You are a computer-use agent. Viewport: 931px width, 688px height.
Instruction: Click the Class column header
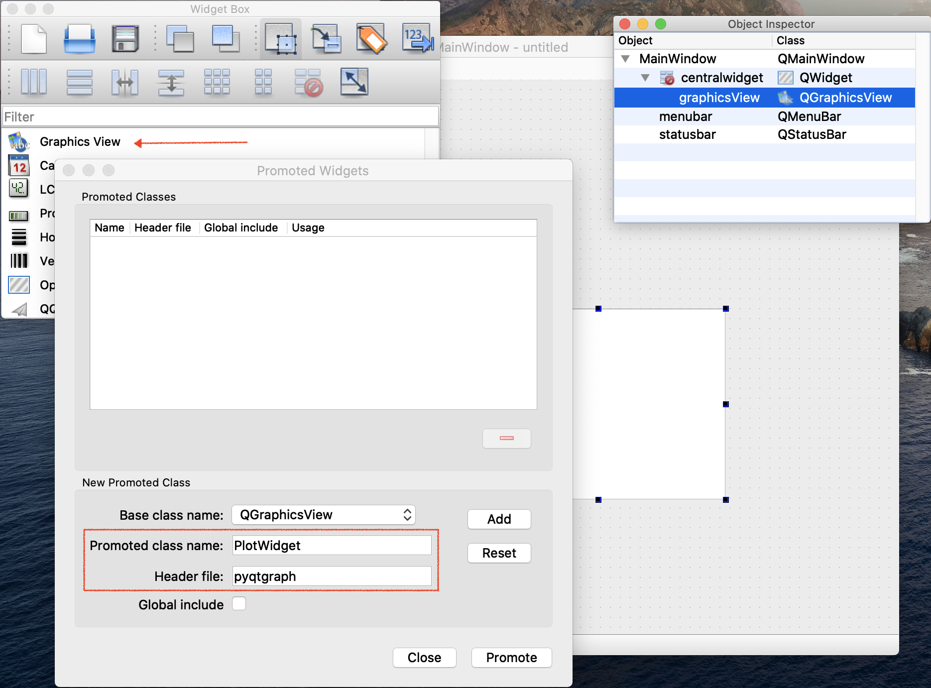(844, 40)
